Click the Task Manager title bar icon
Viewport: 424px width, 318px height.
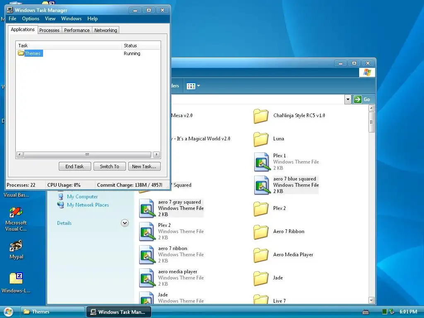(x=10, y=10)
